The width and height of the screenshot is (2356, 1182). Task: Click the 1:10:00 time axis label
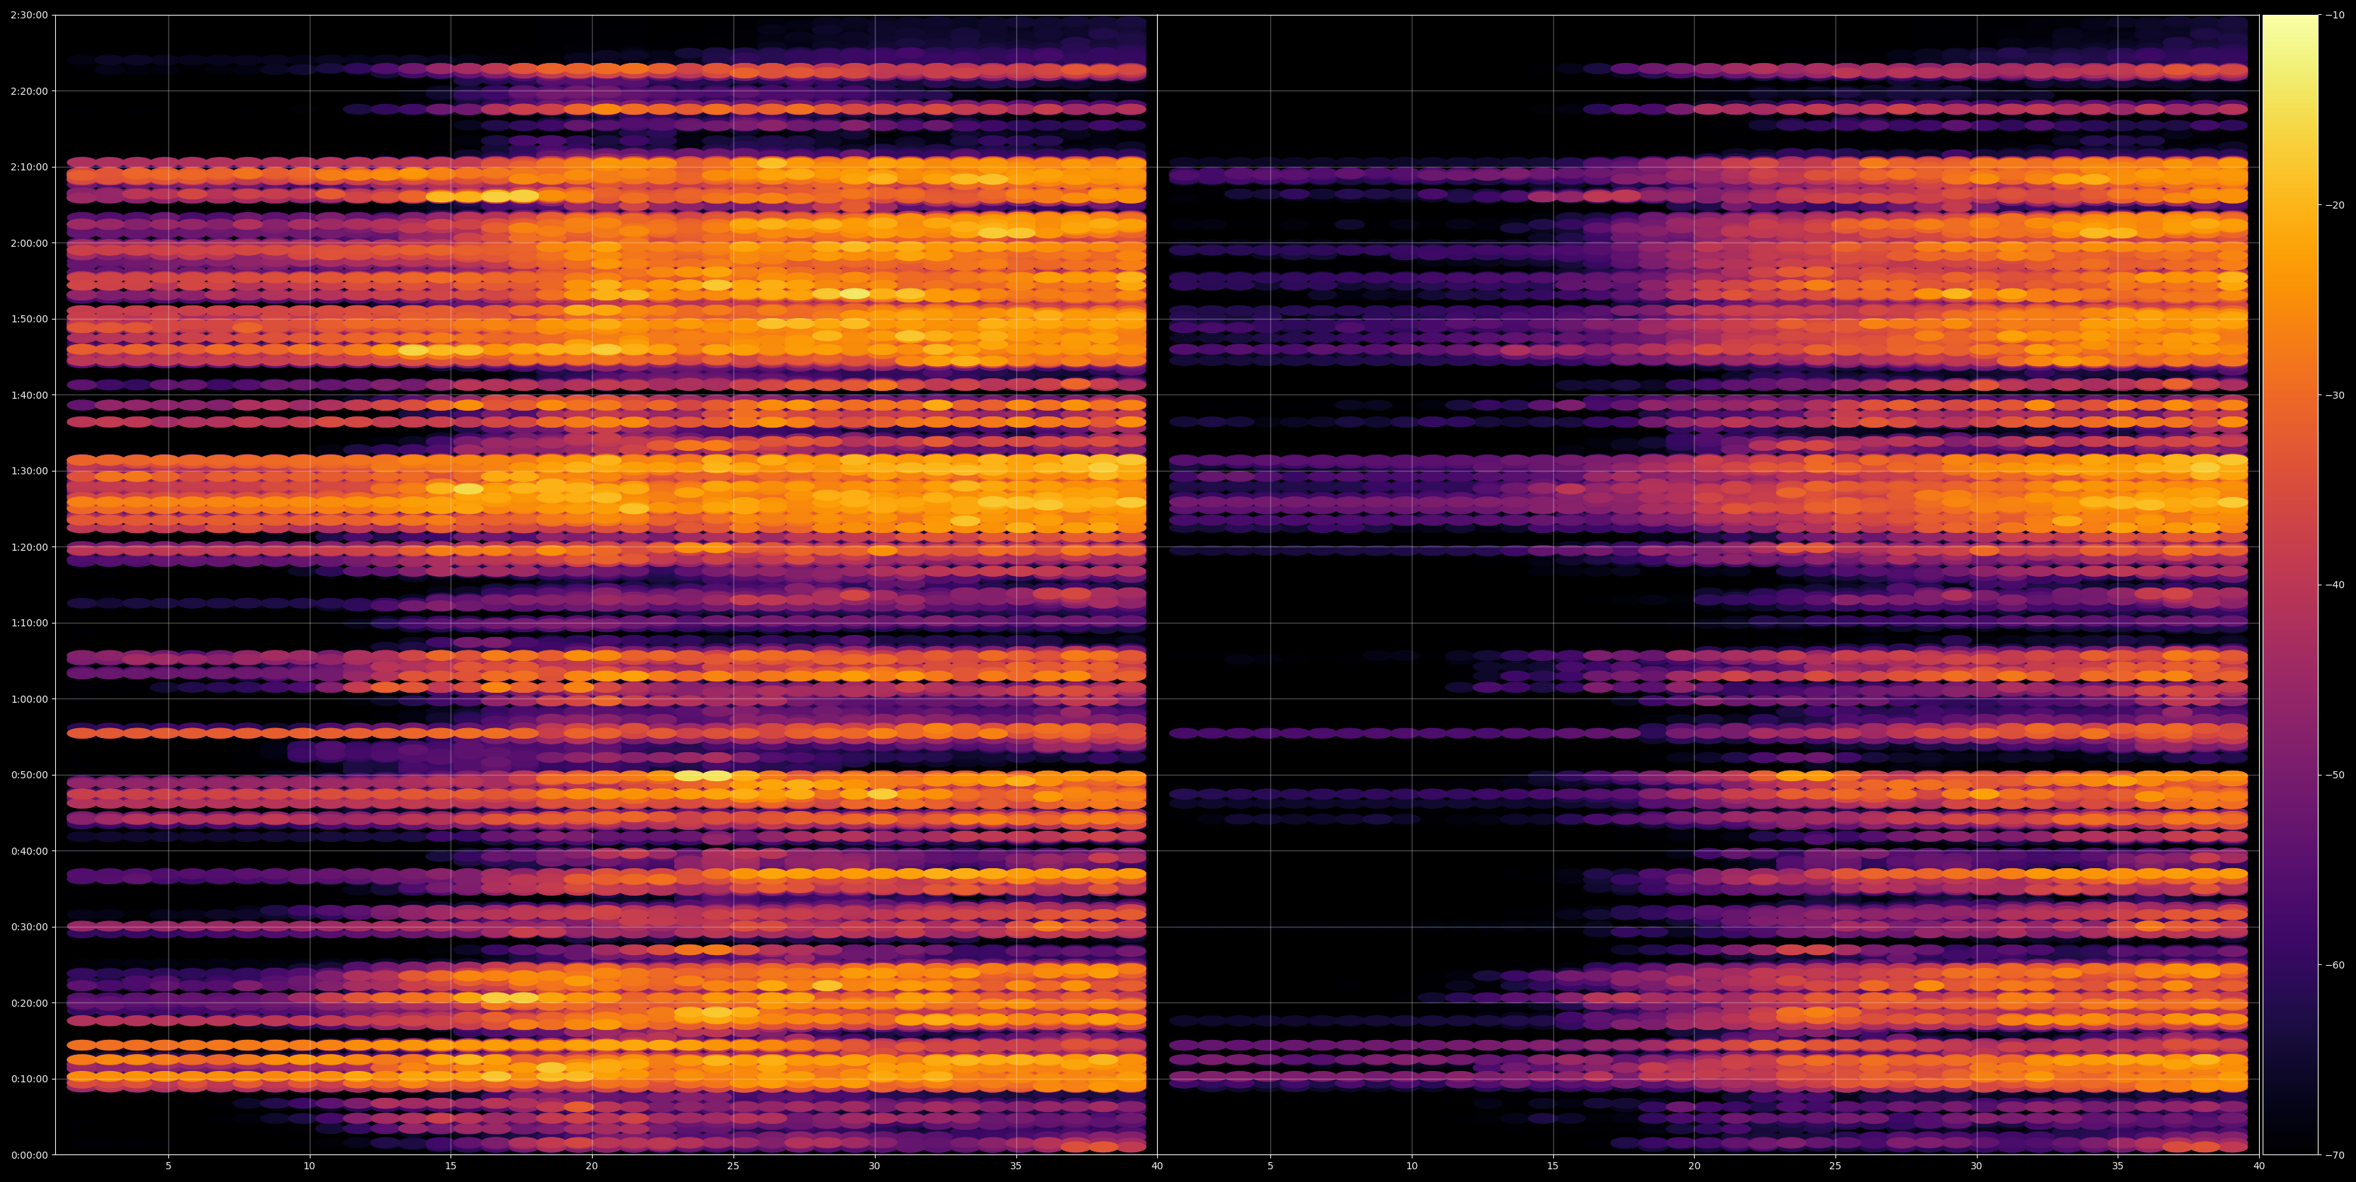[x=29, y=623]
